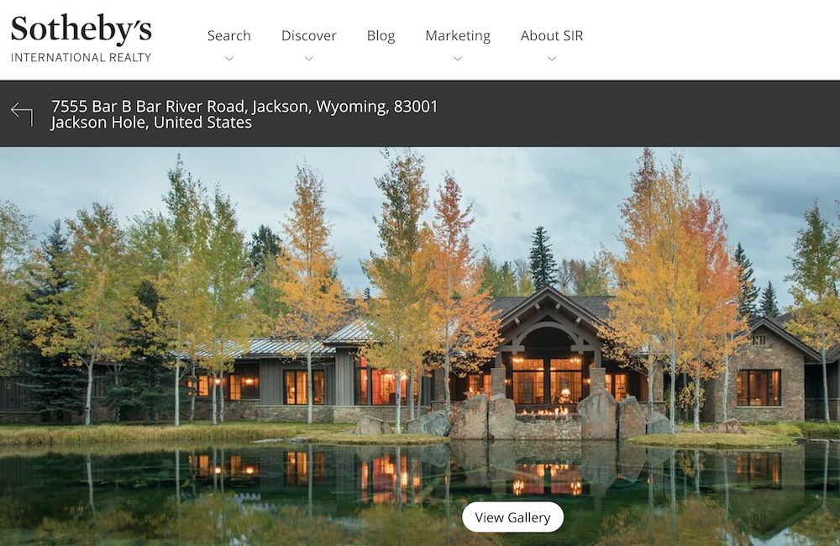Expand the chevron under About SIR
Image resolution: width=840 pixels, height=546 pixels.
pyautogui.click(x=552, y=59)
